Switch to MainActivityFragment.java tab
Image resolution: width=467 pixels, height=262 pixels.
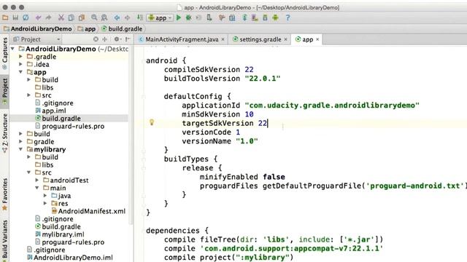tap(182, 39)
